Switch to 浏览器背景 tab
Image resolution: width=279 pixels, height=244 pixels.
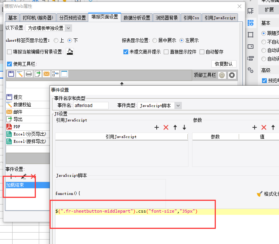coord(167,18)
